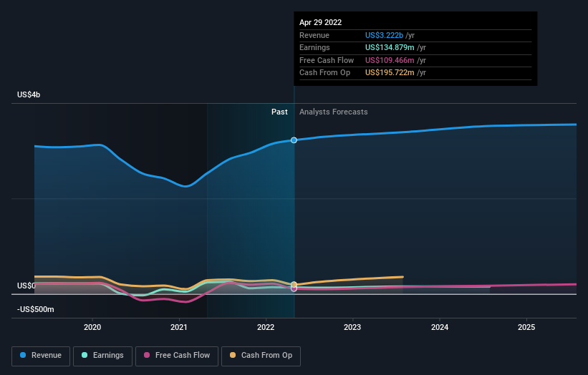Click the Revenue row label in tooltip

tap(314, 35)
